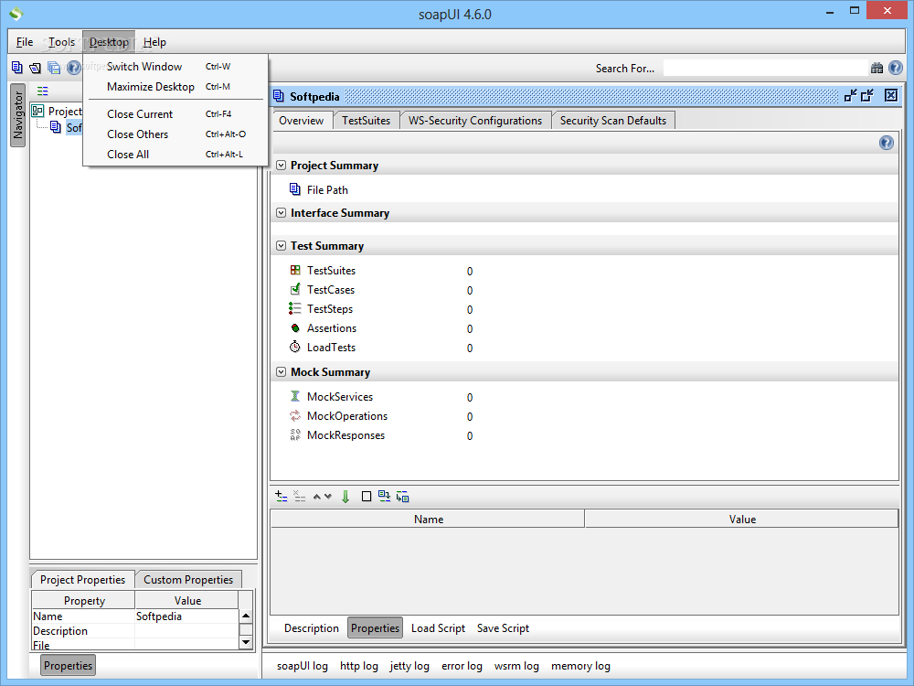Toggle the bottom-left Properties button

68,666
